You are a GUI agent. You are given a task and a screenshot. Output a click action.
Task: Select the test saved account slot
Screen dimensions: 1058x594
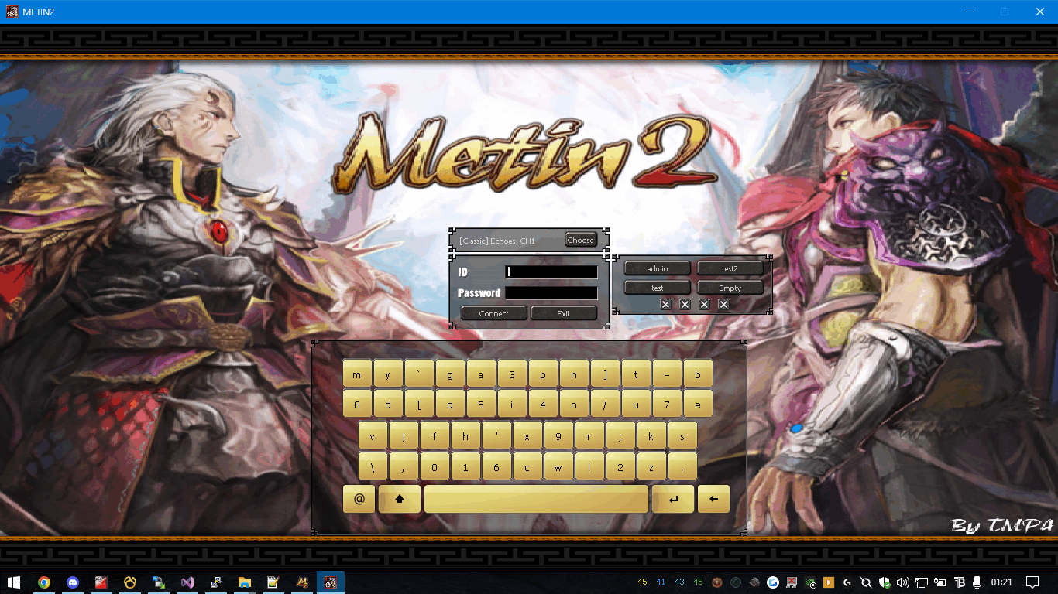point(657,288)
